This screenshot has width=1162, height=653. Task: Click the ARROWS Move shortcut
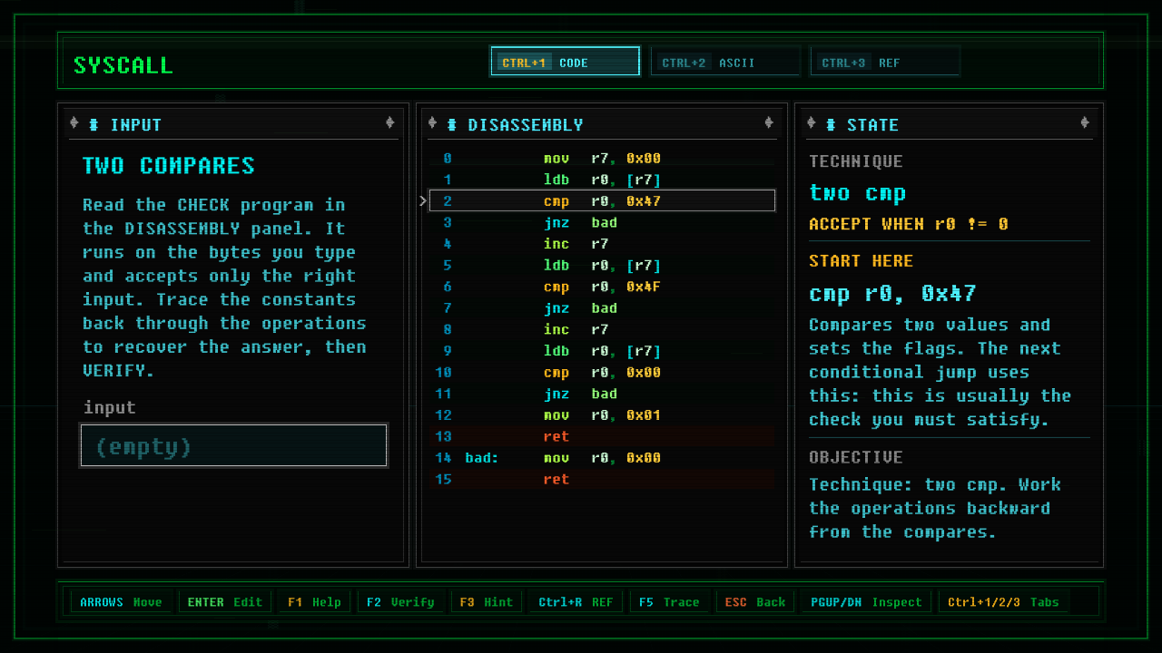tap(121, 601)
